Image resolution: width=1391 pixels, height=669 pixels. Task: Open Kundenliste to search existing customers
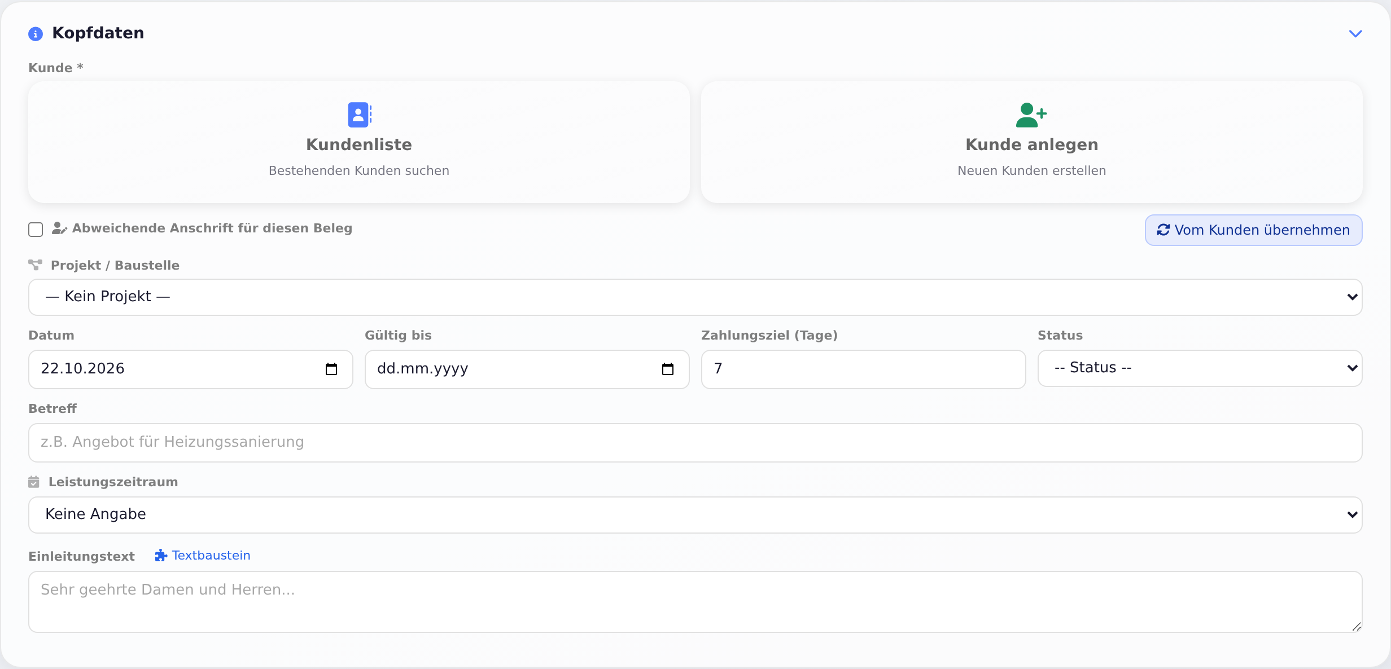[x=359, y=142]
